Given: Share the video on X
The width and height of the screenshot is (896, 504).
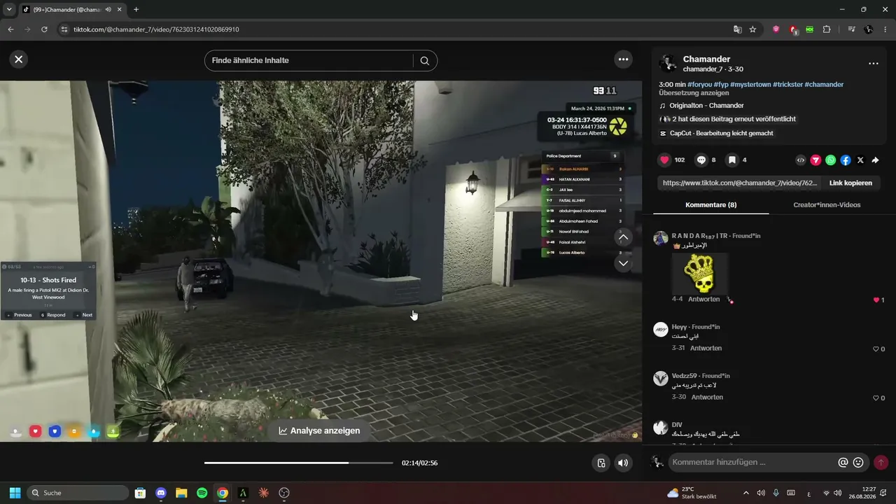Looking at the screenshot, I should coord(860,160).
